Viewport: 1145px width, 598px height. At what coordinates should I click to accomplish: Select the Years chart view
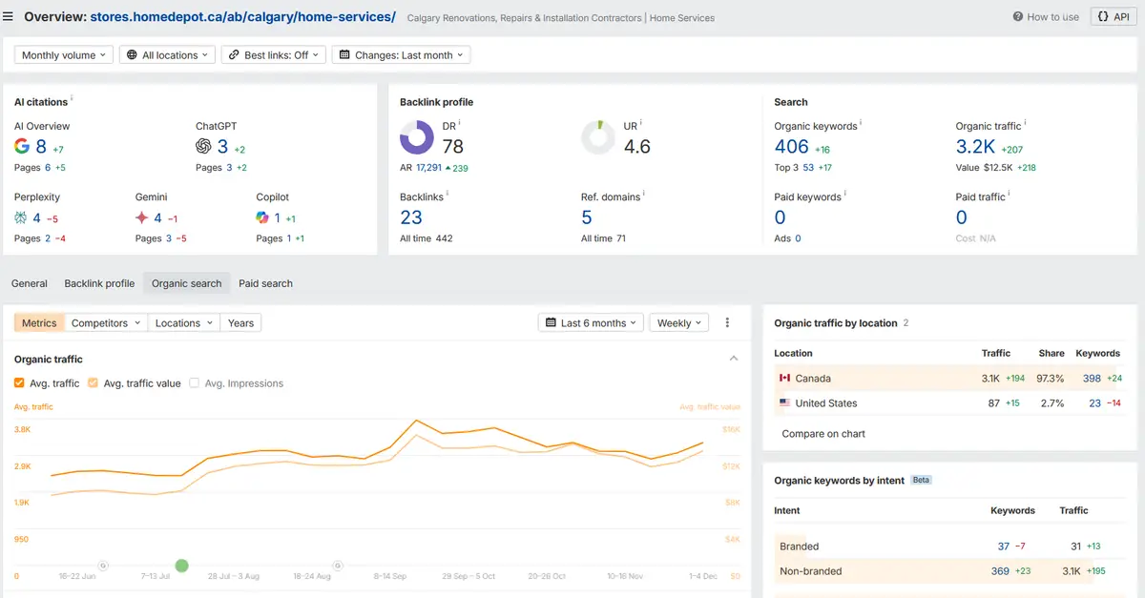pyautogui.click(x=241, y=323)
